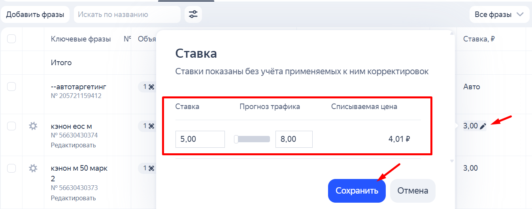Check the box for кэнон еос м
Image resolution: width=532 pixels, height=209 pixels.
click(x=11, y=126)
